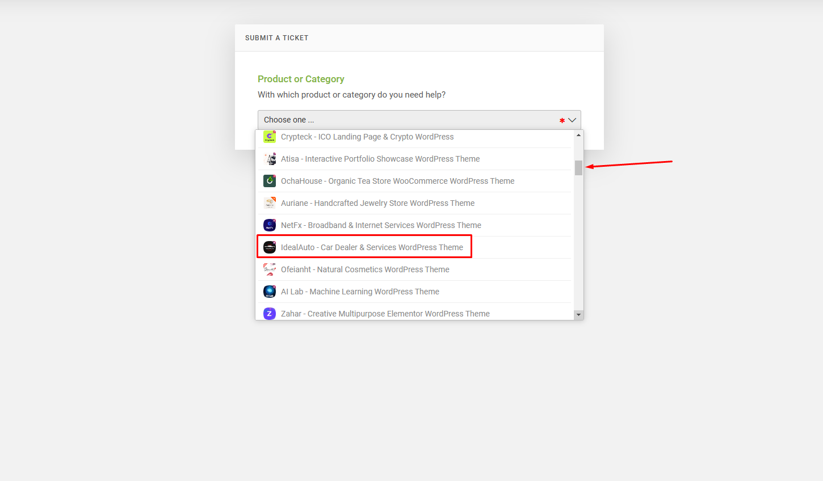The height and width of the screenshot is (481, 823).
Task: Select Crypteck - ICO Landing Page option
Action: pos(415,137)
